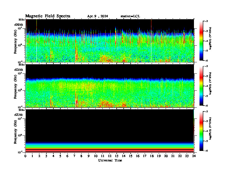Image resolution: width=231 pixels, height=179 pixels.
Task: Click hour 5 on Universal Time axis
Action: tap(60, 156)
